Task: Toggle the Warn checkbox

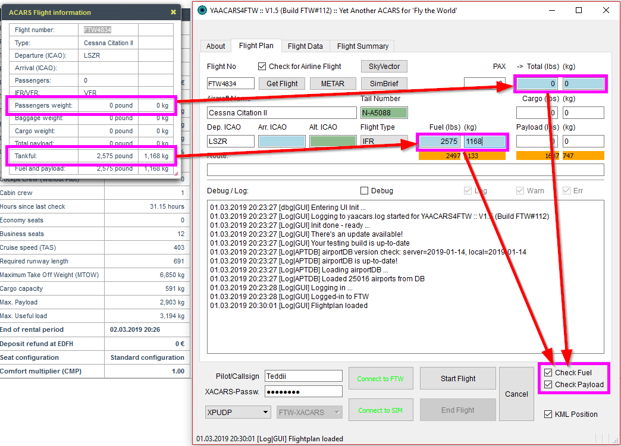Action: point(520,190)
